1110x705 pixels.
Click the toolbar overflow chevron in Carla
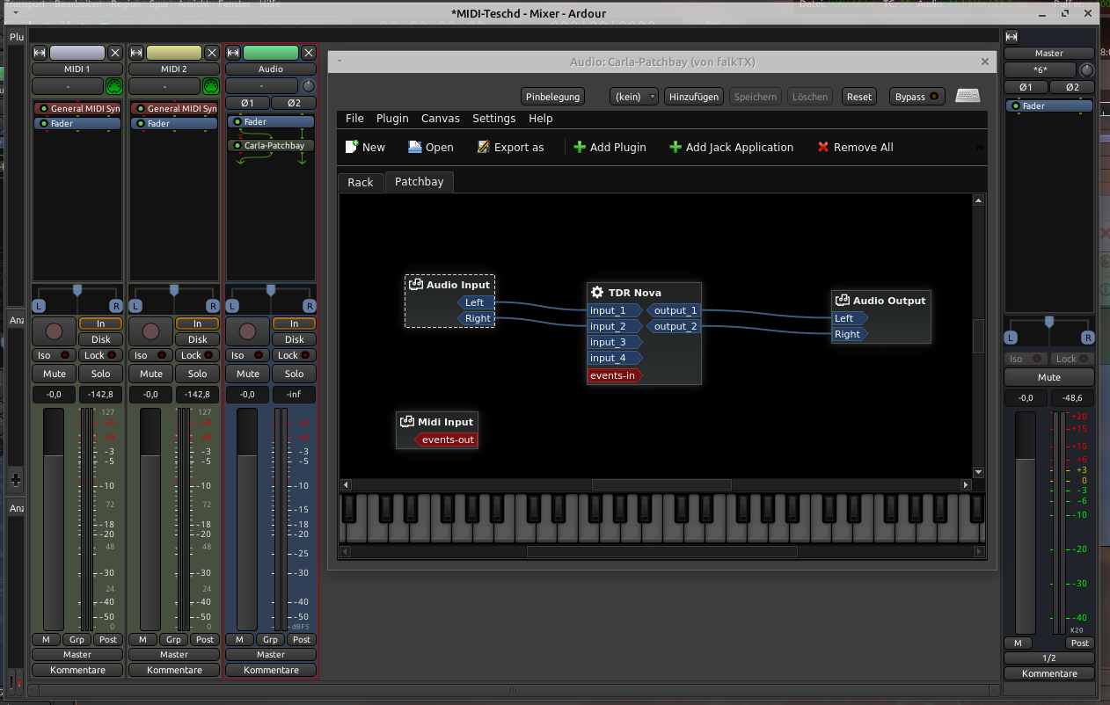click(980, 148)
